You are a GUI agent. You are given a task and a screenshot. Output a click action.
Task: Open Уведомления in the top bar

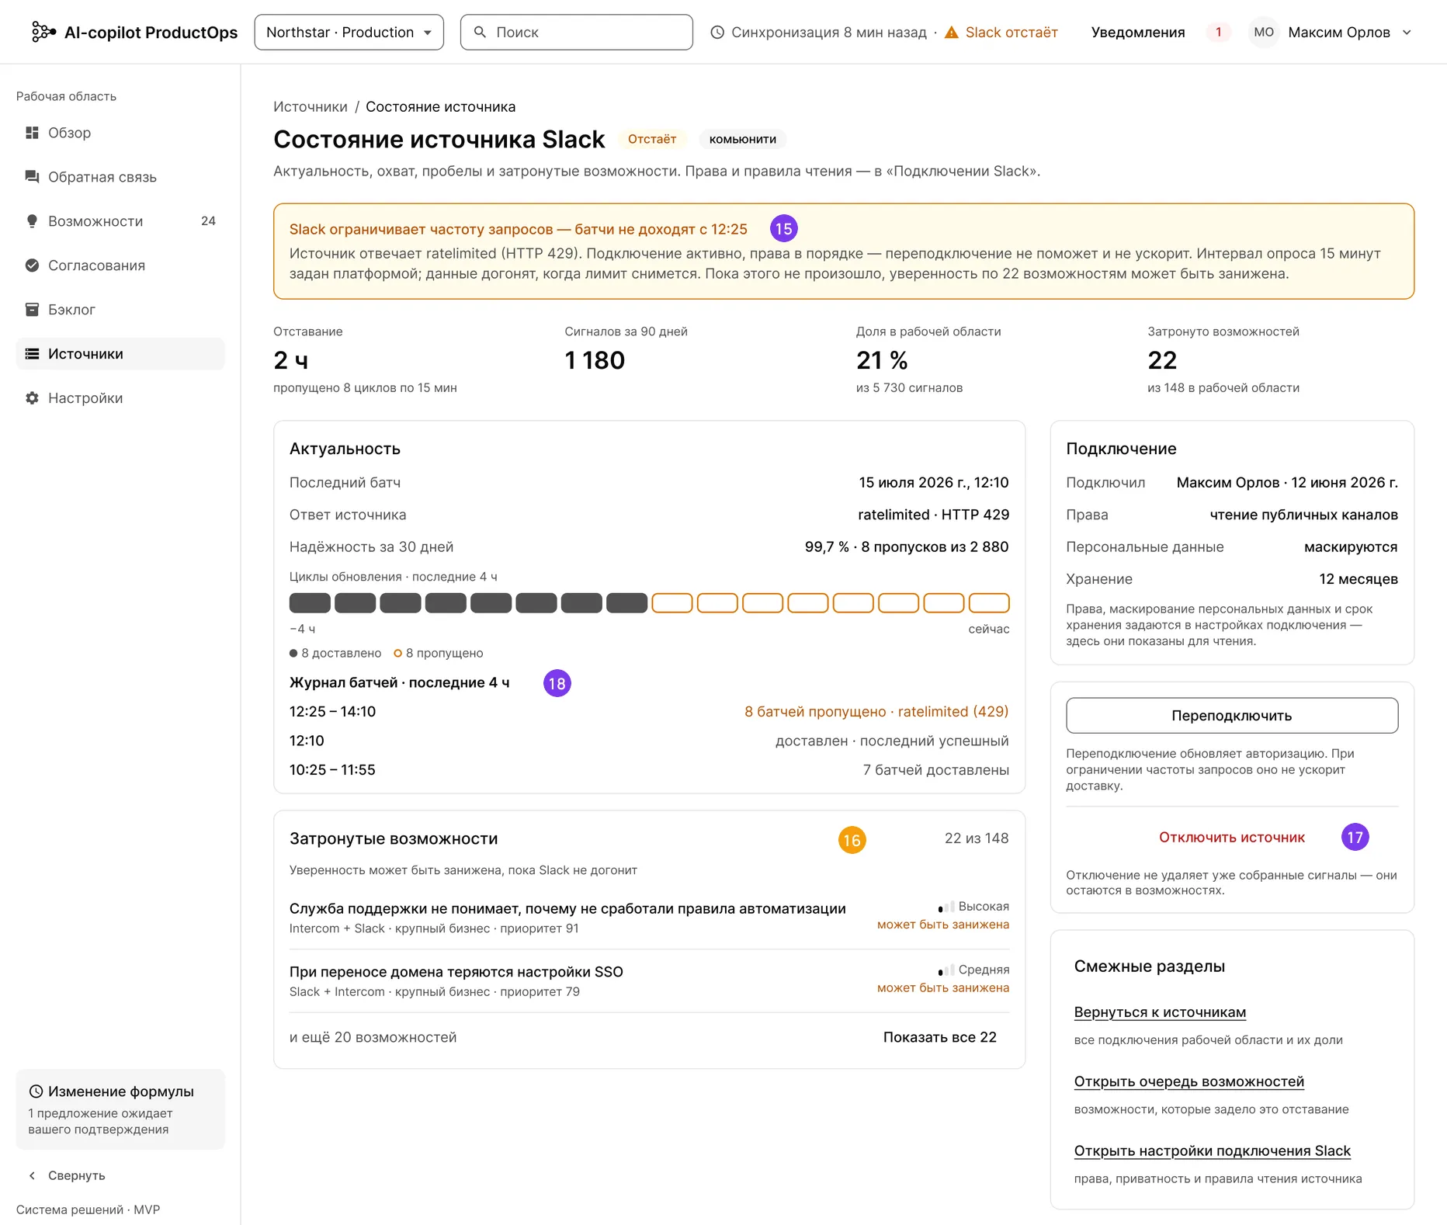(x=1138, y=32)
